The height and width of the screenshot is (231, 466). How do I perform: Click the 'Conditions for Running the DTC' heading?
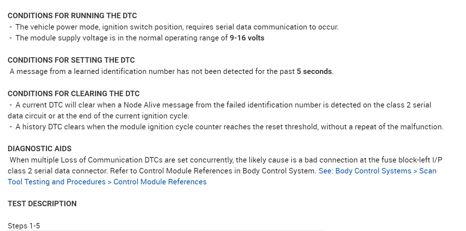click(x=72, y=16)
